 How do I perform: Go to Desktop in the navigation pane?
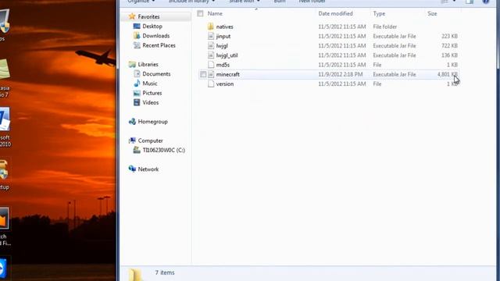coord(152,26)
